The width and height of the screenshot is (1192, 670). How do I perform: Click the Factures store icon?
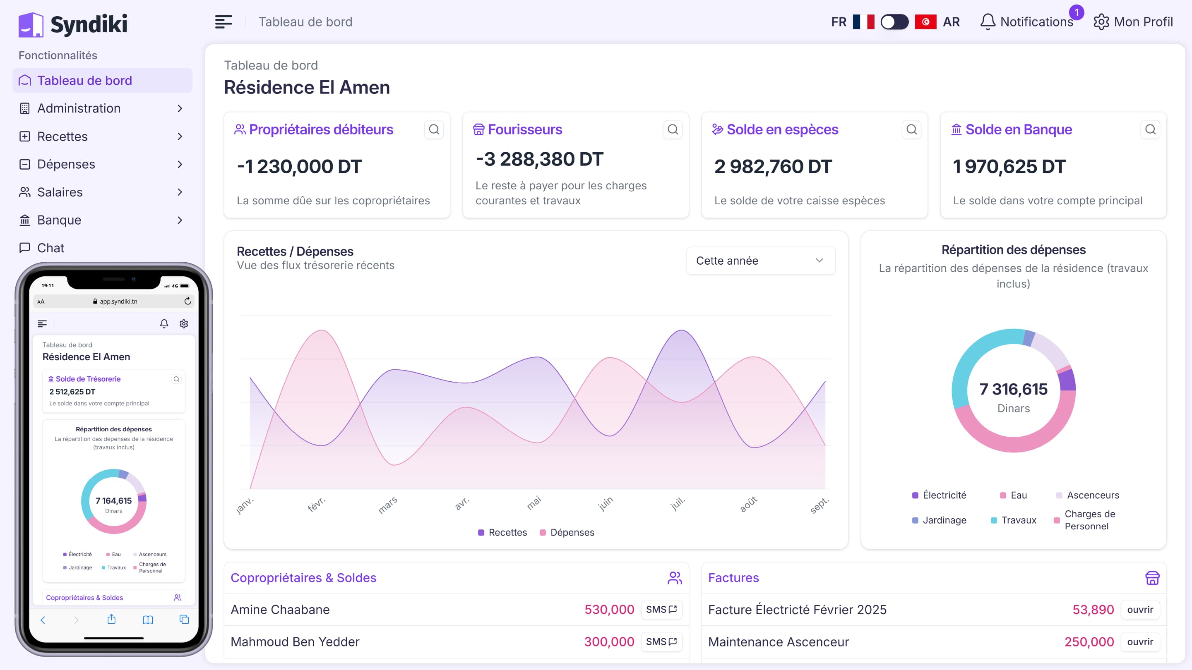tap(1152, 577)
